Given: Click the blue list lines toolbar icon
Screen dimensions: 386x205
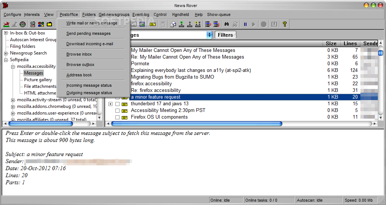Looking at the screenshot, I should 208,24.
